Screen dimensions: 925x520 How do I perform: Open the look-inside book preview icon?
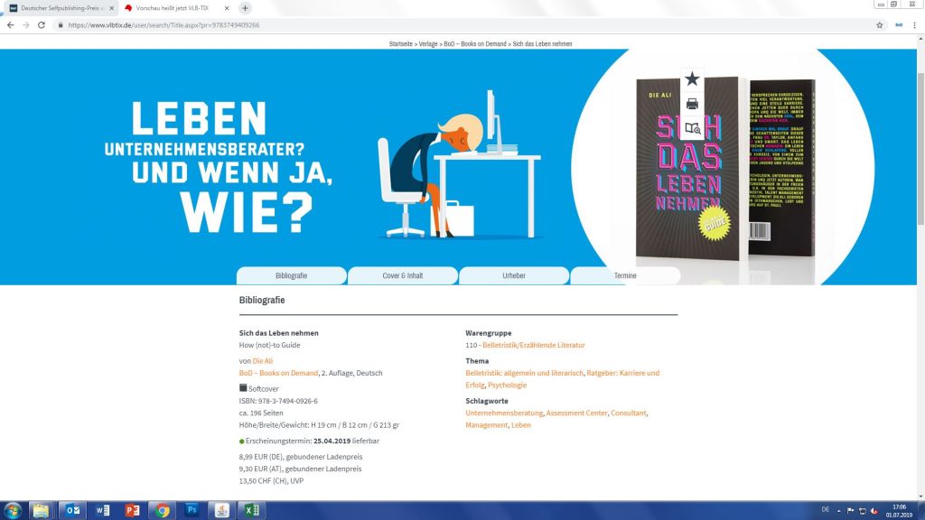(x=693, y=128)
